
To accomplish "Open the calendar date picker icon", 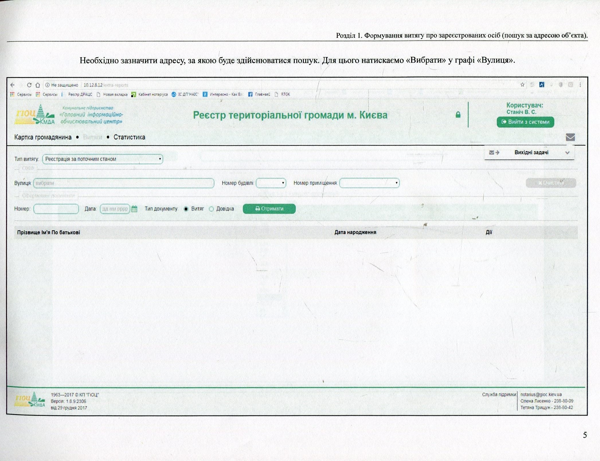I will (x=134, y=209).
